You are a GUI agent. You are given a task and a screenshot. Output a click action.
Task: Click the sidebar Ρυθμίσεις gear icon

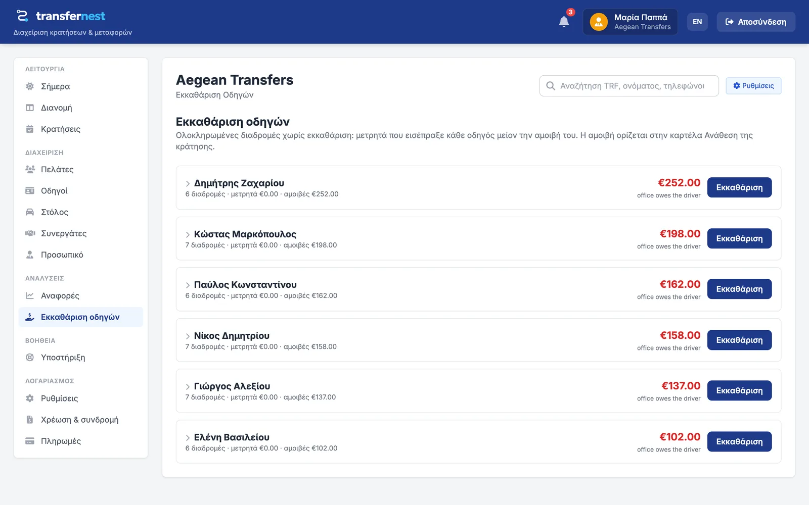30,398
